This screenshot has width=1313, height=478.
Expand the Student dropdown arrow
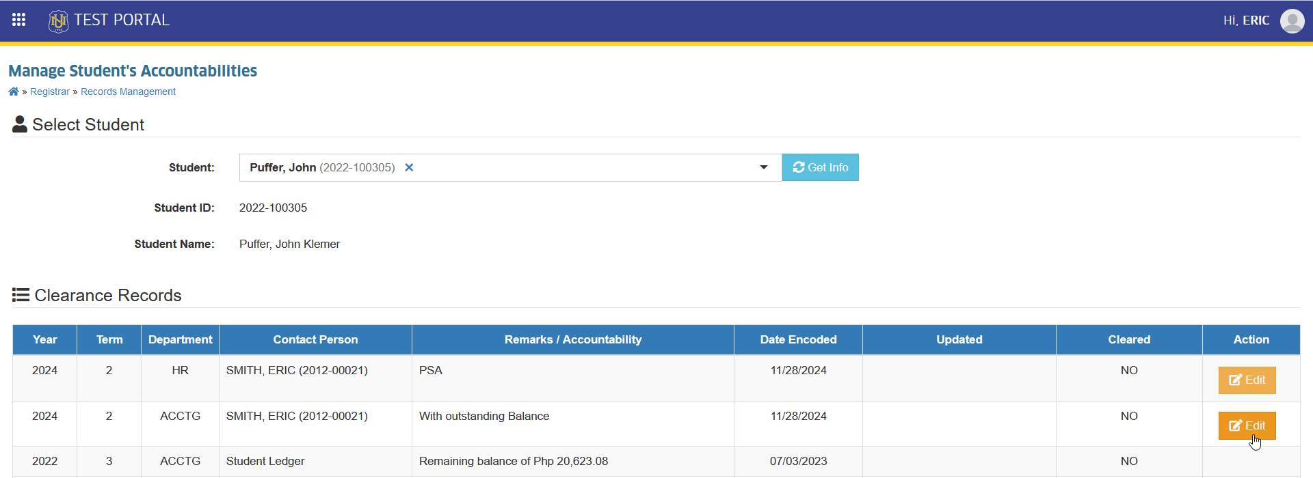764,167
